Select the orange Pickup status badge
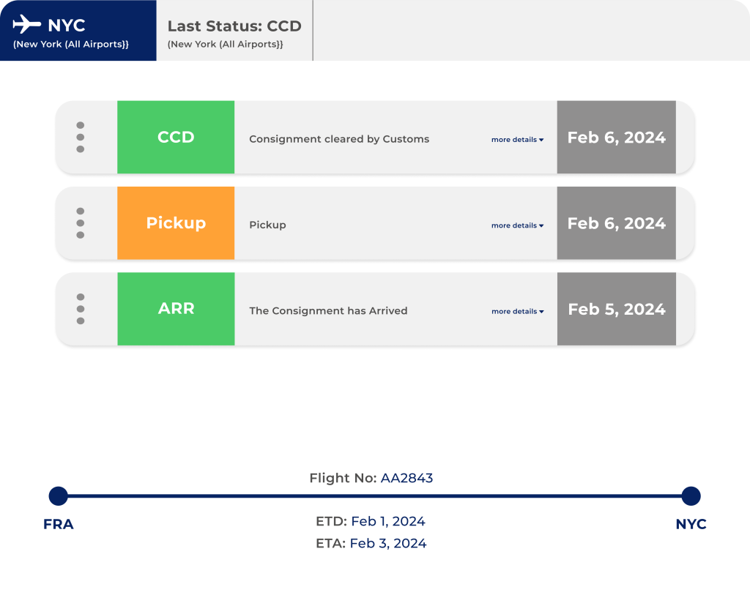750x606 pixels. 176,223
